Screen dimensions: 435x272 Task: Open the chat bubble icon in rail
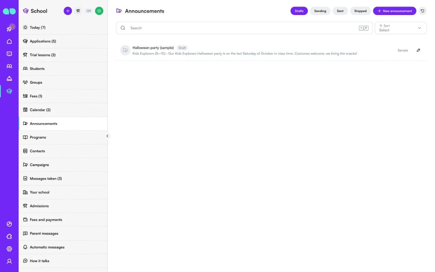click(x=9, y=54)
